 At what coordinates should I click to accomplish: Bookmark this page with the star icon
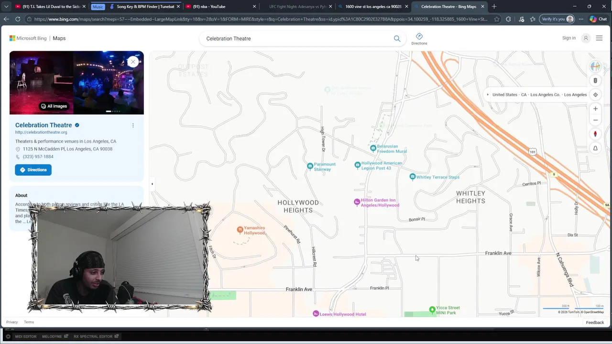[x=497, y=19]
